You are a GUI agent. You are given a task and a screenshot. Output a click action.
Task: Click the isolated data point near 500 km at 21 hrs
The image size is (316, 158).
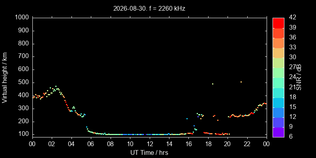coord(241,82)
